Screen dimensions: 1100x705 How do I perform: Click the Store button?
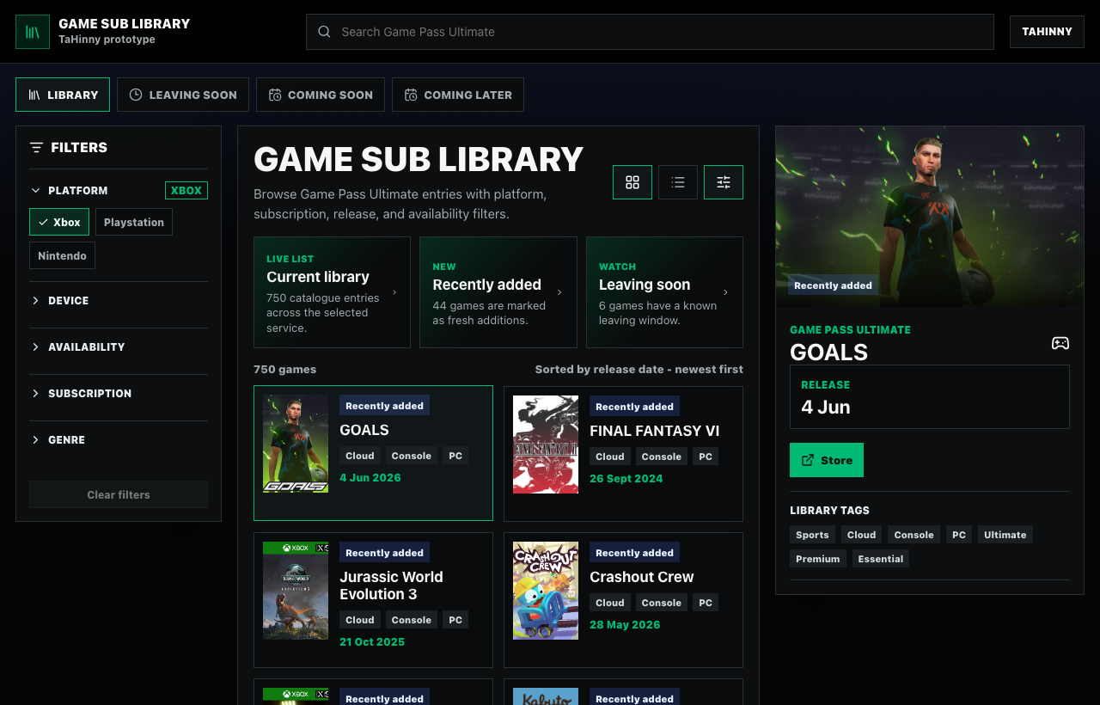tap(827, 460)
